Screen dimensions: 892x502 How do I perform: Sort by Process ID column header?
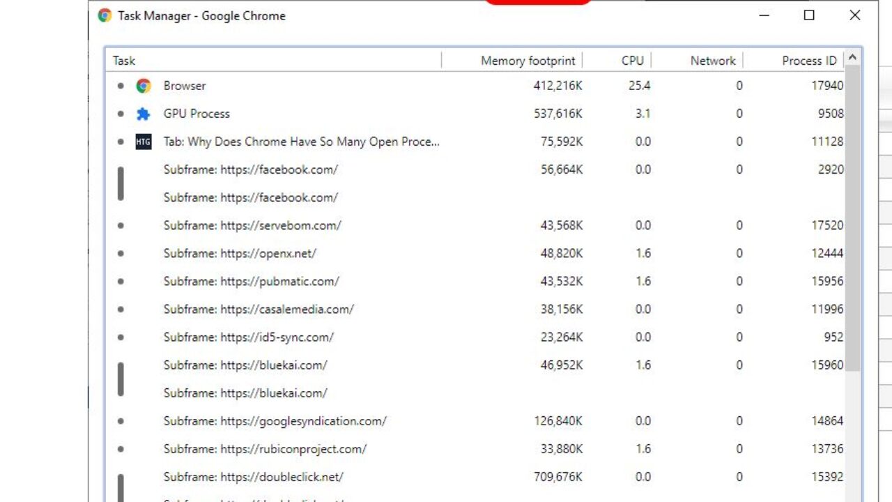[x=808, y=61]
